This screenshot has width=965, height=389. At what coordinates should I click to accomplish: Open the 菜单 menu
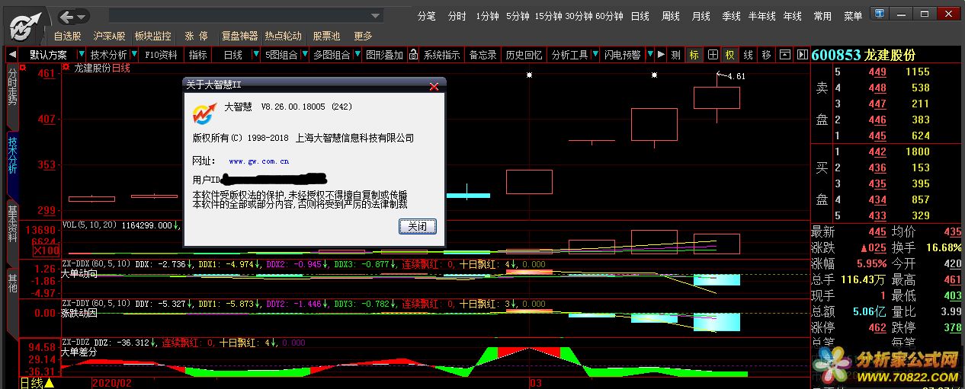853,16
